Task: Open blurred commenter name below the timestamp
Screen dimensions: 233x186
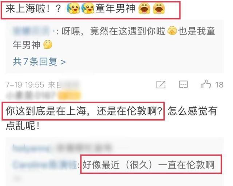Action: (32, 95)
